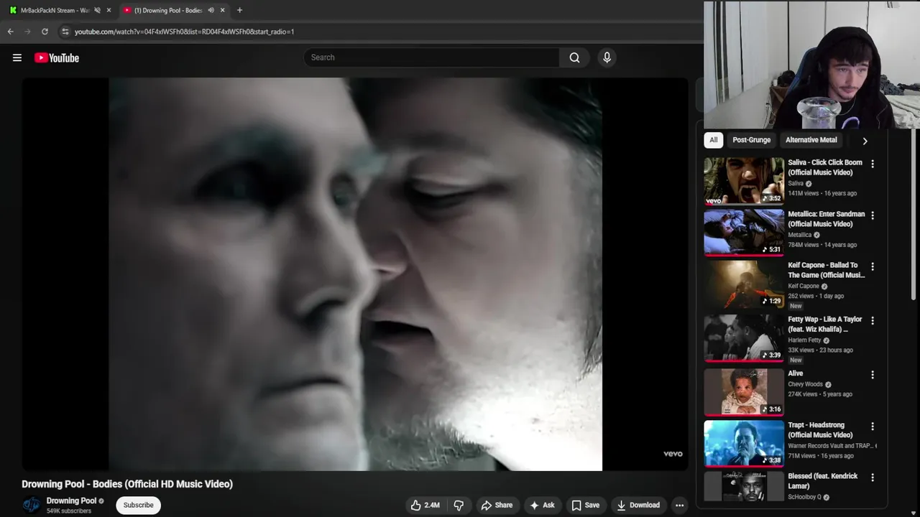Open options menu for Fetty Wap video
This screenshot has height=517, width=920.
873,320
